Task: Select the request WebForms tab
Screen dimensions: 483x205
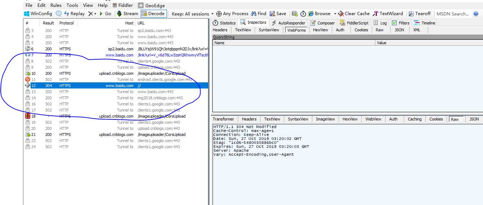Action: [297, 30]
